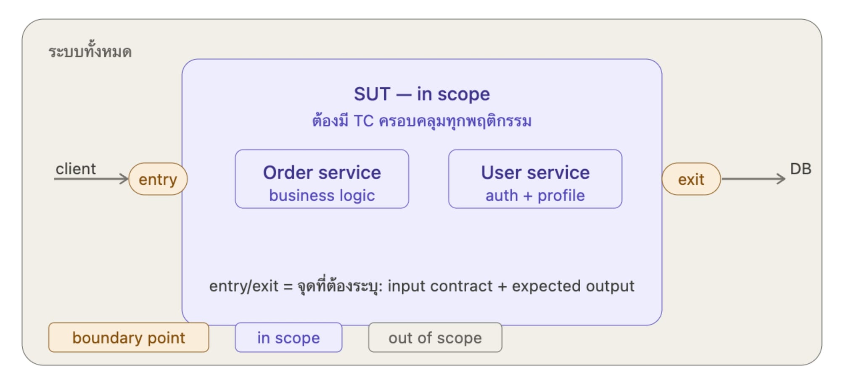Click the 'auth + profile' subtitle

pyautogui.click(x=535, y=196)
